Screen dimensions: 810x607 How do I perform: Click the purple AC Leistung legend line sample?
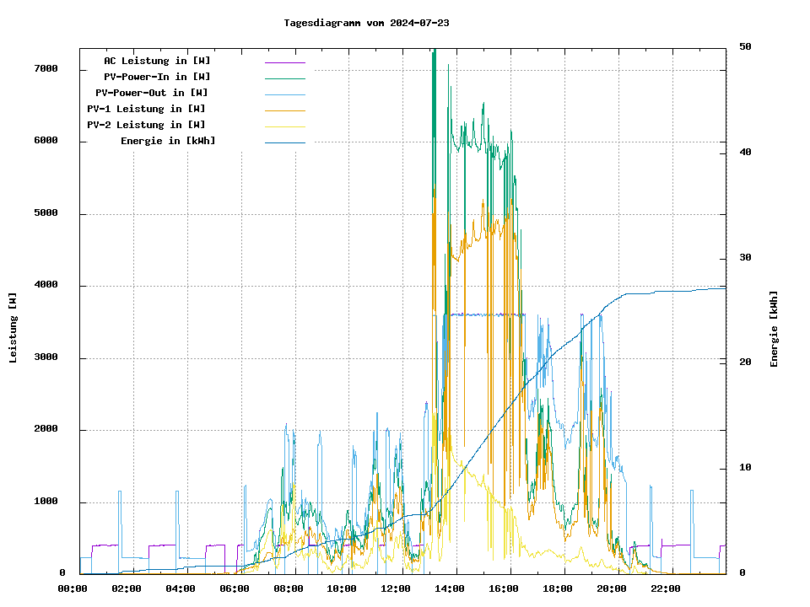pos(284,62)
